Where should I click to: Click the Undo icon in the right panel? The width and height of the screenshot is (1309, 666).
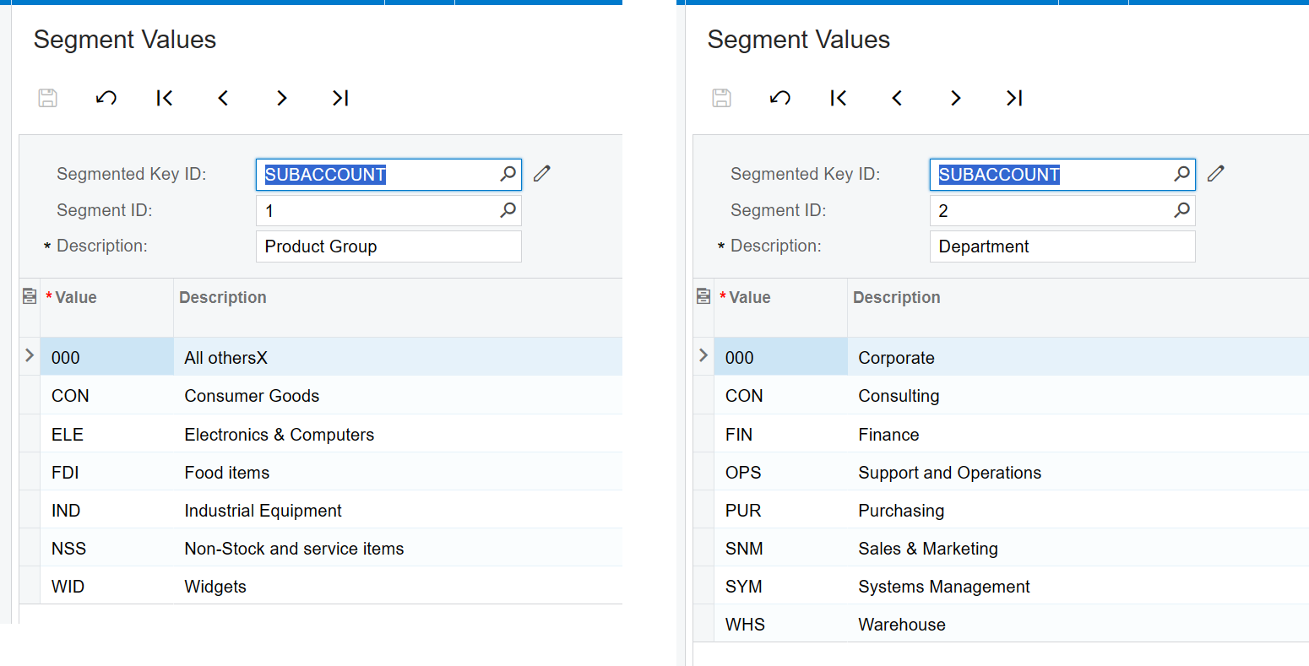(x=780, y=98)
